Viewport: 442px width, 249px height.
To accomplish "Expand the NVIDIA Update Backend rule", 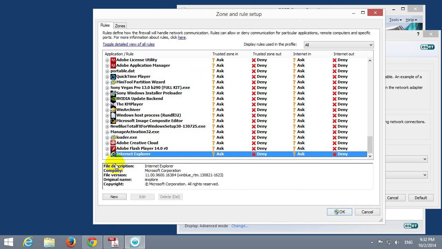I will [107, 99].
